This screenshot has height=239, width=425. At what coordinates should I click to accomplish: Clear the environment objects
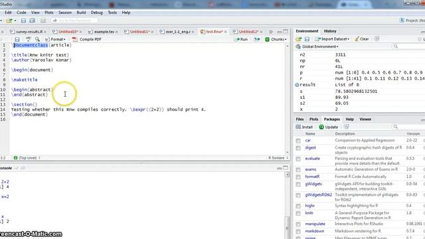[362, 39]
